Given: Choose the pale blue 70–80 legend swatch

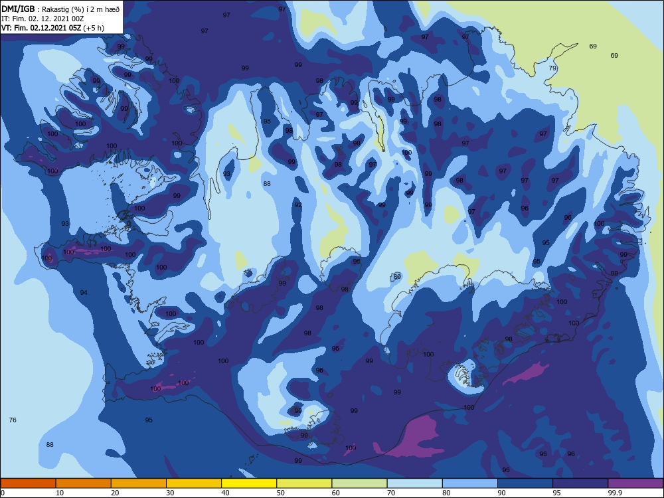Looking at the screenshot, I should coord(414,483).
